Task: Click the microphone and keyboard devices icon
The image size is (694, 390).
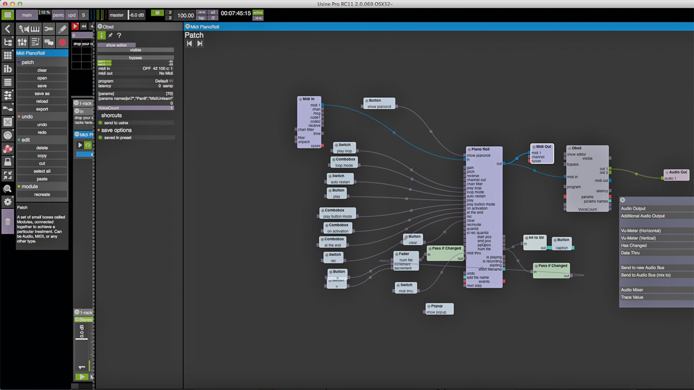Action: coord(29,29)
